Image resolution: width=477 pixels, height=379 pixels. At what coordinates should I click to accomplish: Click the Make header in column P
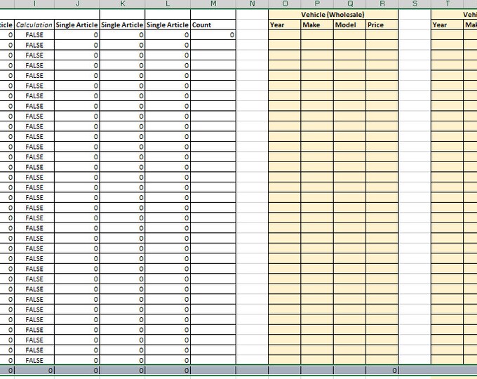pos(317,25)
